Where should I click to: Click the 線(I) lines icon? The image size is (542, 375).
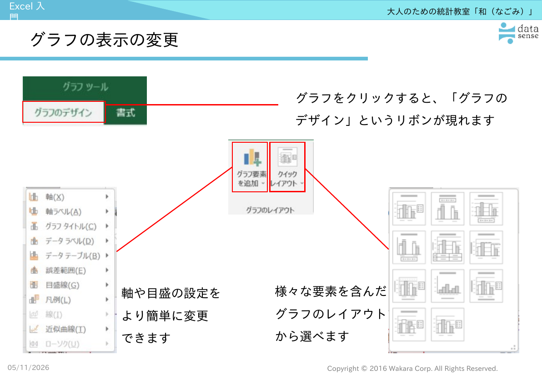click(x=34, y=314)
